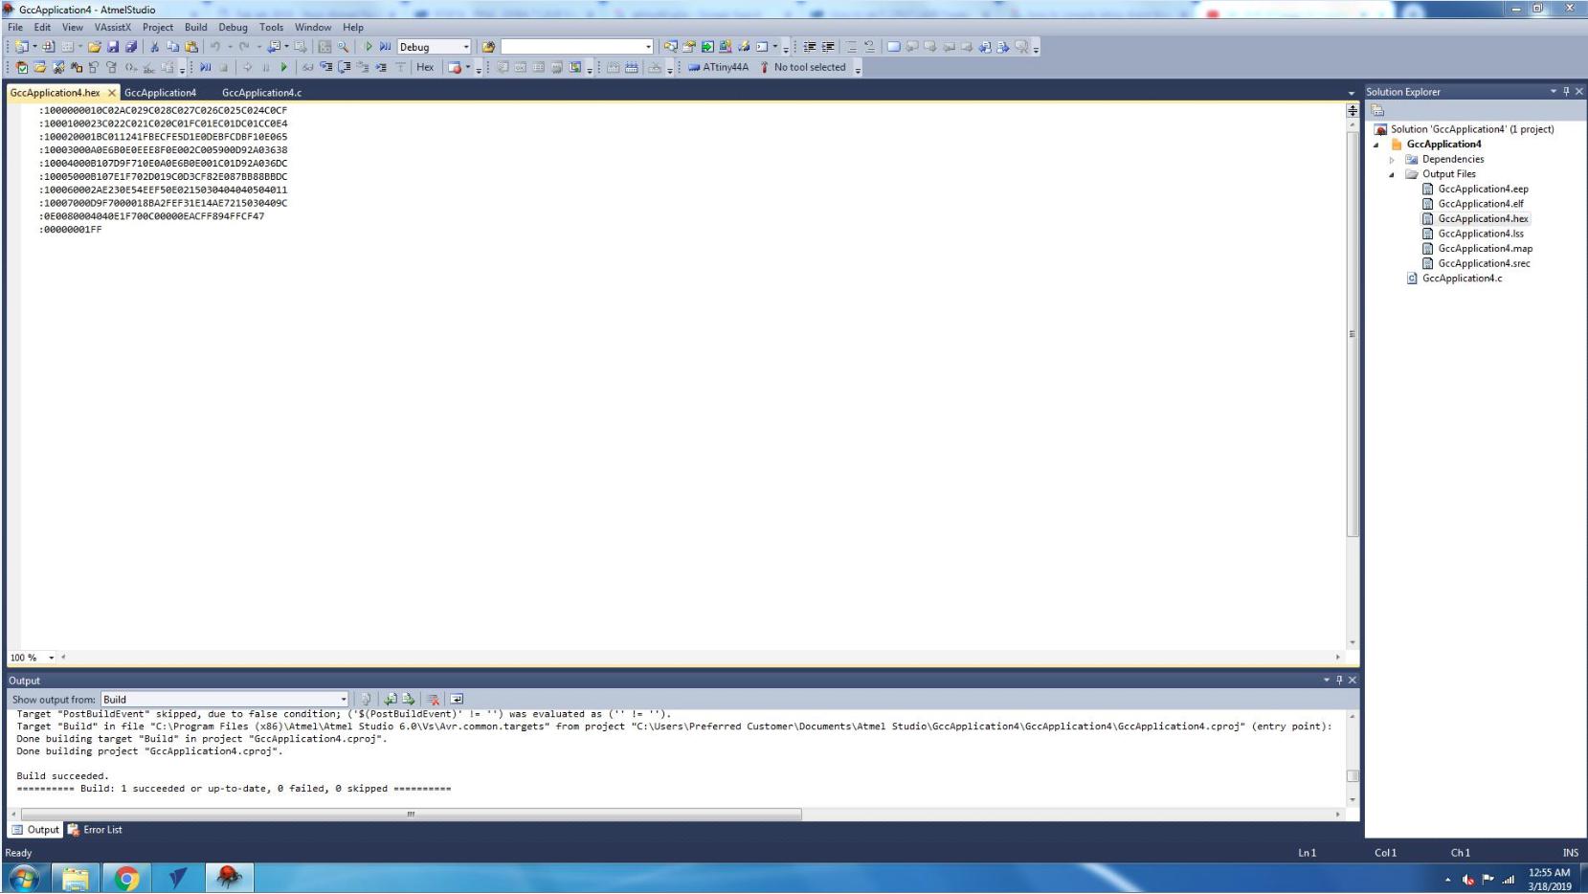
Task: Click the Increase Indent icon
Action: (x=829, y=47)
